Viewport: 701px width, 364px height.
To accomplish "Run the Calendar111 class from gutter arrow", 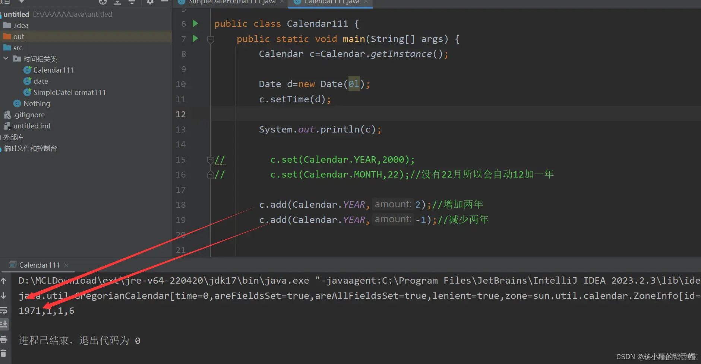I will tap(195, 23).
